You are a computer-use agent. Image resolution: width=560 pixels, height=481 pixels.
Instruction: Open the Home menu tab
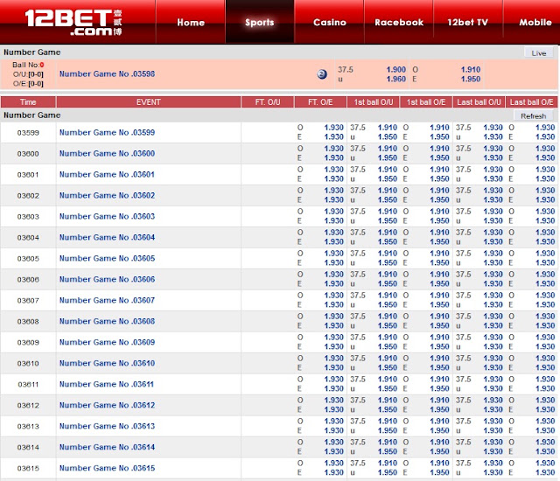(x=191, y=22)
